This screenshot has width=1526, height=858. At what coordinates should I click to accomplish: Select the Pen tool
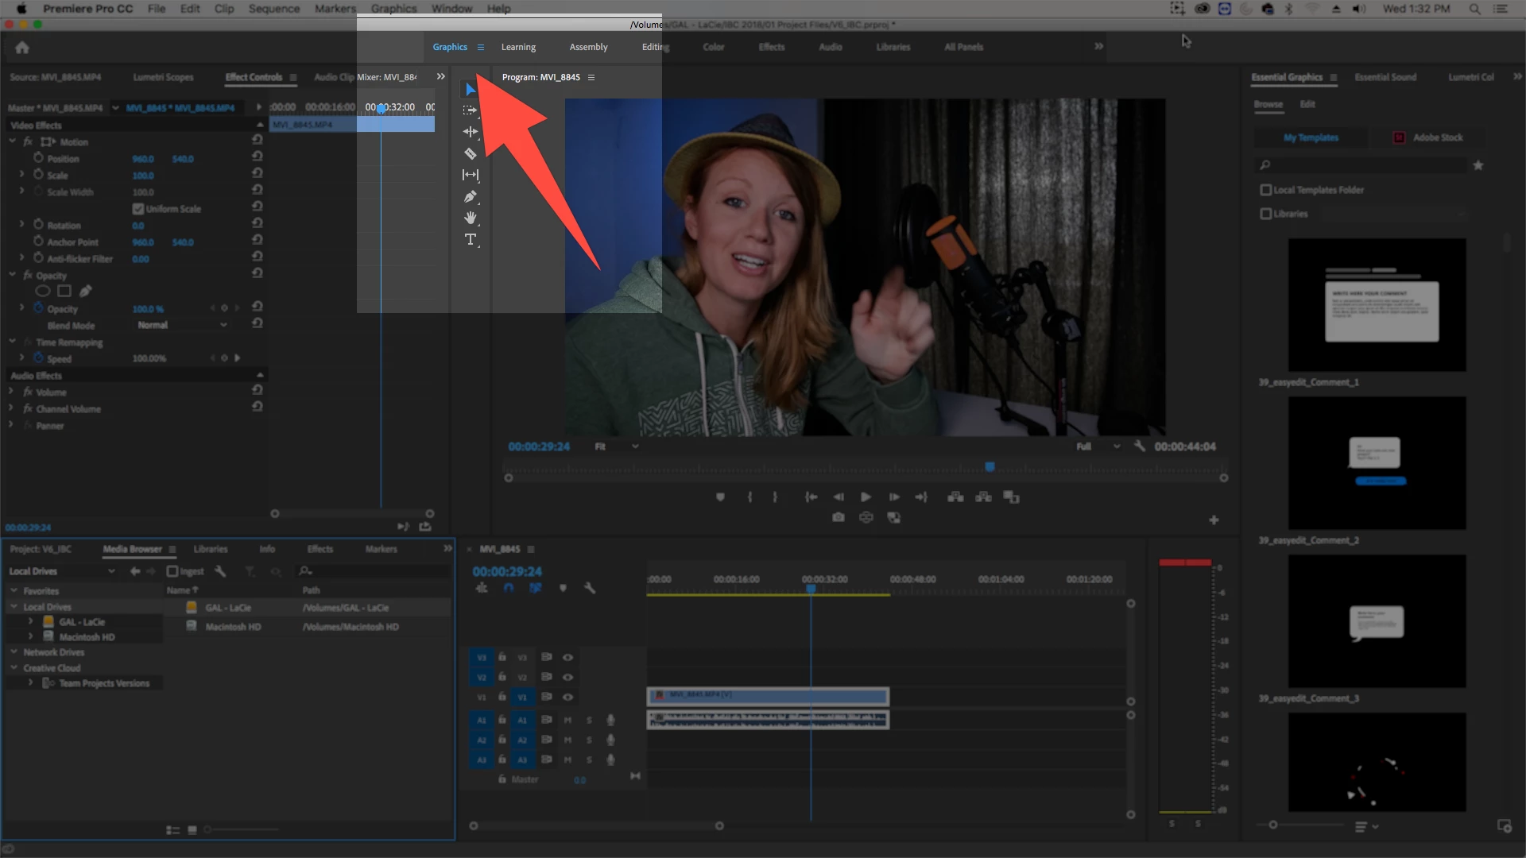point(470,196)
